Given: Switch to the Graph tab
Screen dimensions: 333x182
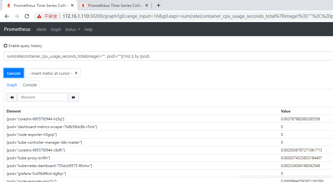Looking at the screenshot, I should pyautogui.click(x=12, y=85).
